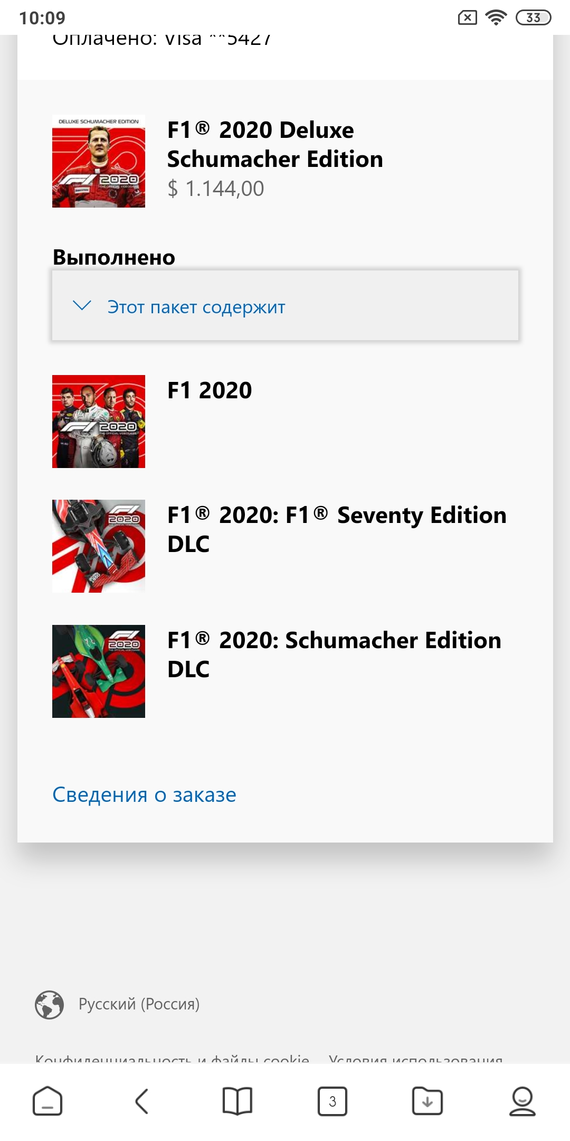Open the tab switcher showing 3
Viewport: 570px width, 1141px height.
pos(332,1101)
